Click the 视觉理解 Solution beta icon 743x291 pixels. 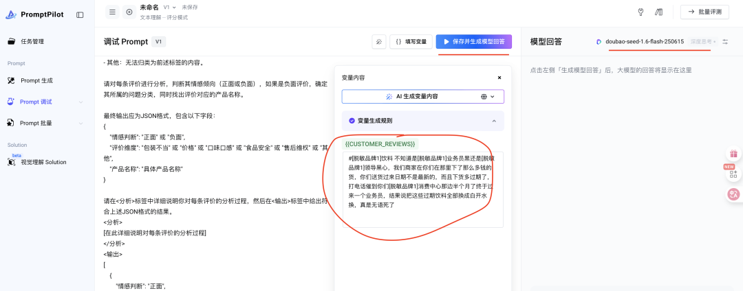tap(12, 162)
